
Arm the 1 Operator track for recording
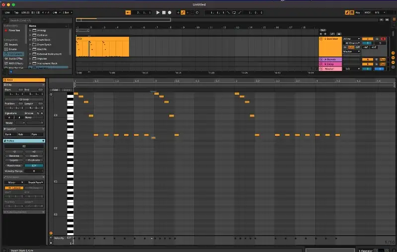click(383, 39)
